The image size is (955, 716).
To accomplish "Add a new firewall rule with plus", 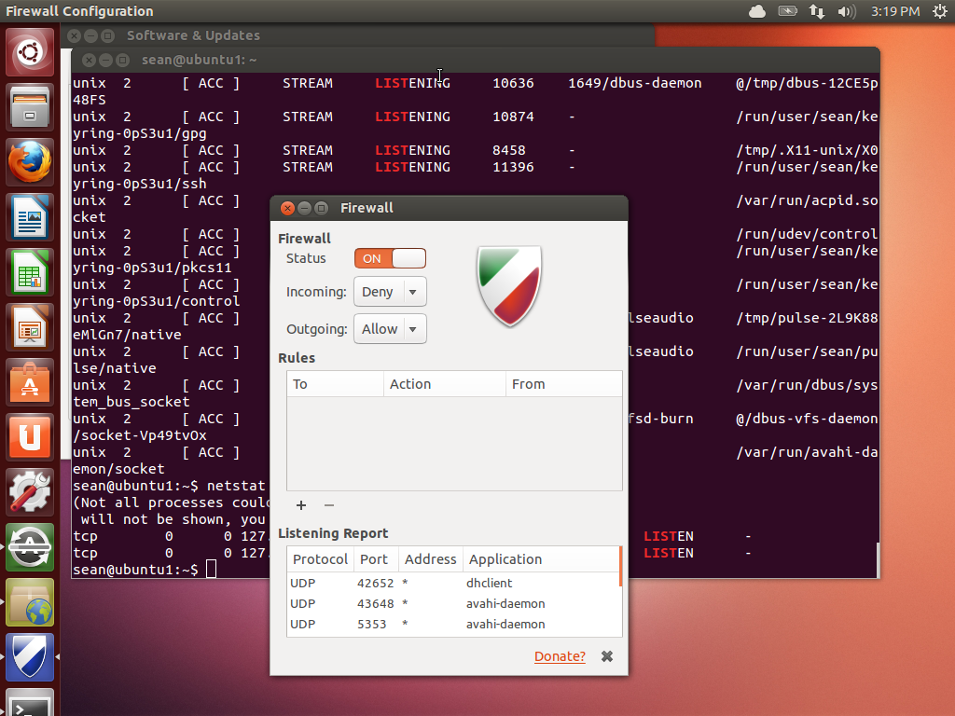I will (301, 505).
